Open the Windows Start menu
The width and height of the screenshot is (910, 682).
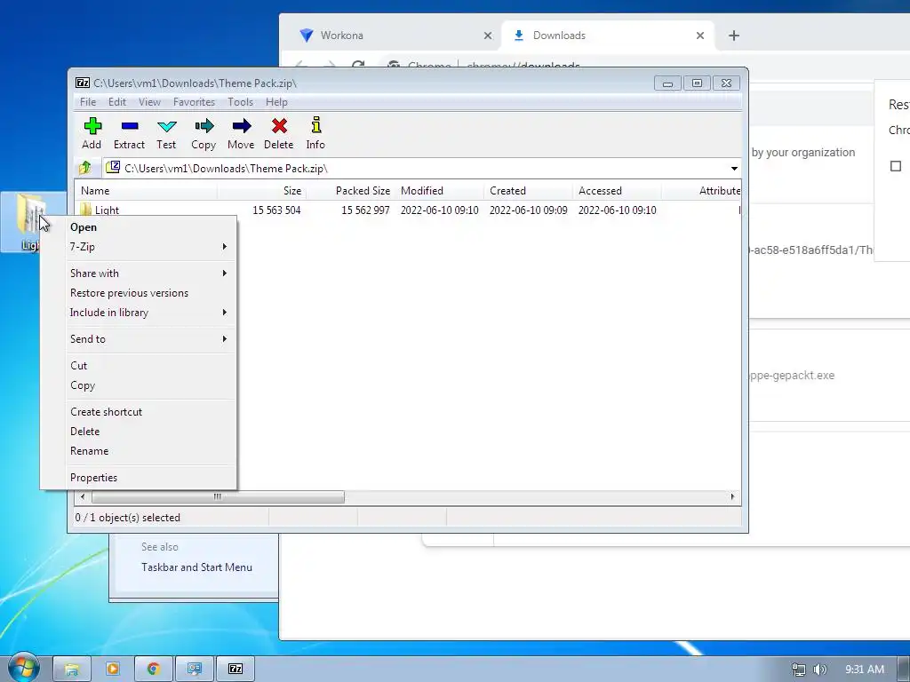click(23, 668)
